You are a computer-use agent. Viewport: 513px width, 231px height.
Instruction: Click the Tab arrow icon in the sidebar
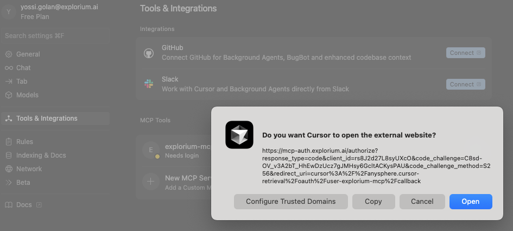[x=9, y=82]
